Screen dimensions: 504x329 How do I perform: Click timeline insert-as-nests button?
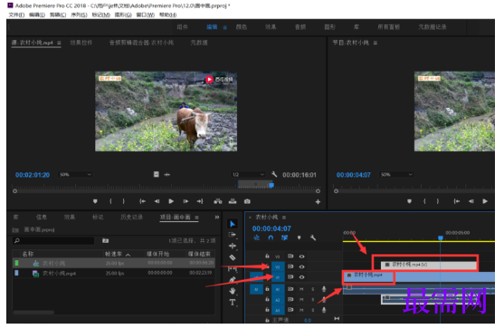256,237
